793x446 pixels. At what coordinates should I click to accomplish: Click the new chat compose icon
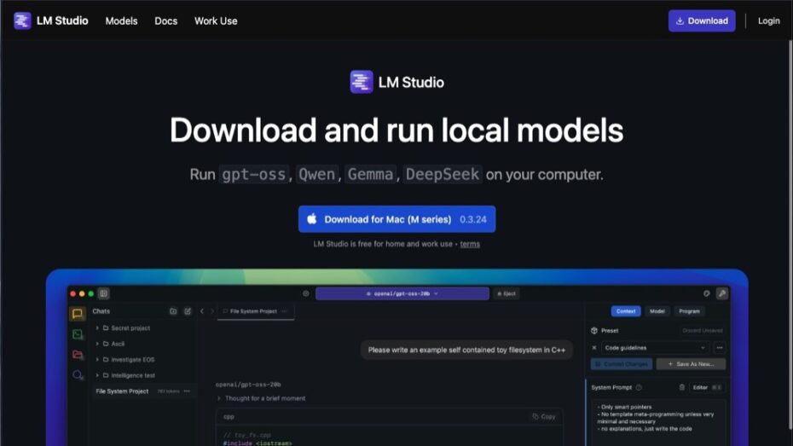188,311
